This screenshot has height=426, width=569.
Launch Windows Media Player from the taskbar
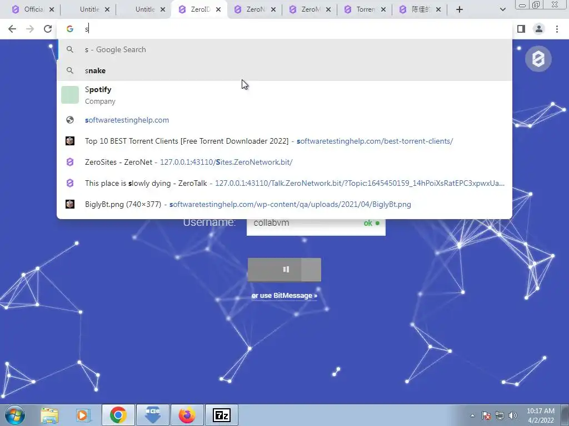click(84, 415)
